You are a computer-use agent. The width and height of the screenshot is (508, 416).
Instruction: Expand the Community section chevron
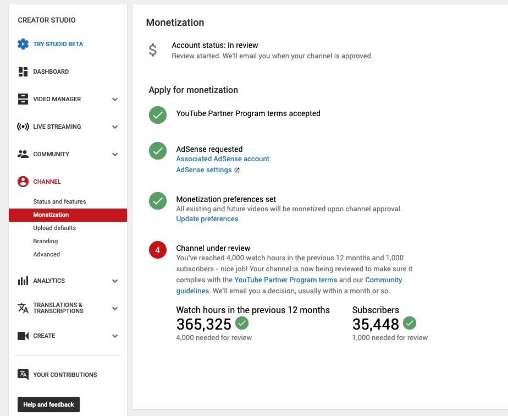tap(115, 155)
